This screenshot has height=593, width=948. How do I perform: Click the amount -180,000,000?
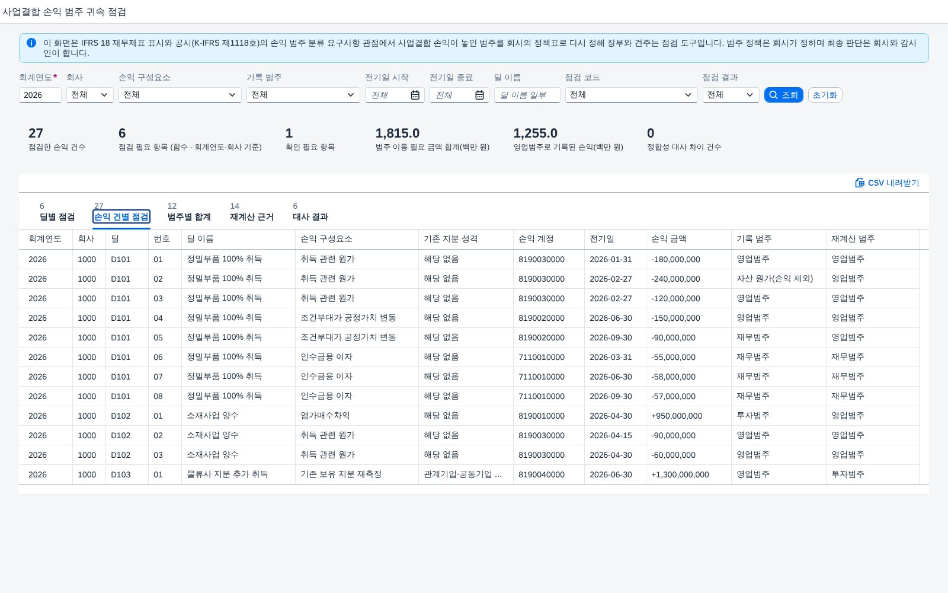(x=675, y=259)
